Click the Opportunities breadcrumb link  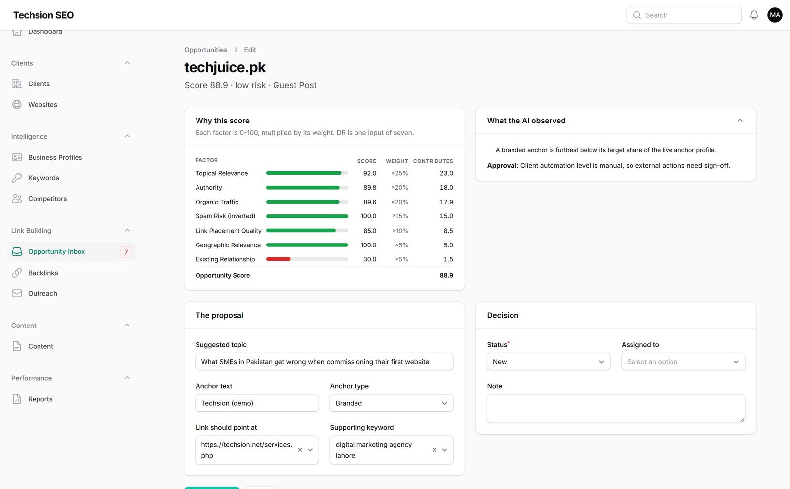click(x=206, y=50)
